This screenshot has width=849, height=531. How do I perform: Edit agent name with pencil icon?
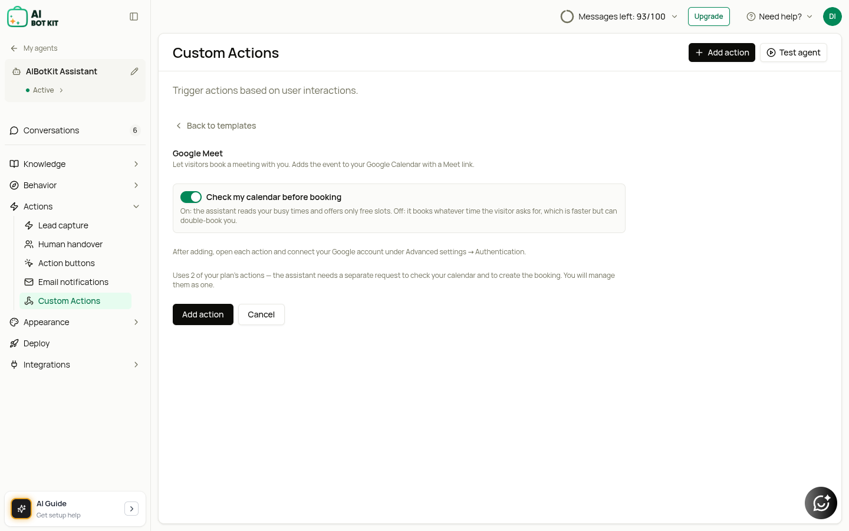pyautogui.click(x=134, y=71)
